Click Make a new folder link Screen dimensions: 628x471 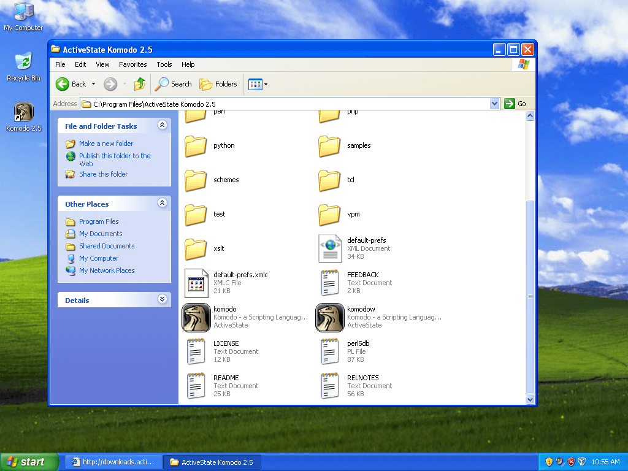pos(106,144)
